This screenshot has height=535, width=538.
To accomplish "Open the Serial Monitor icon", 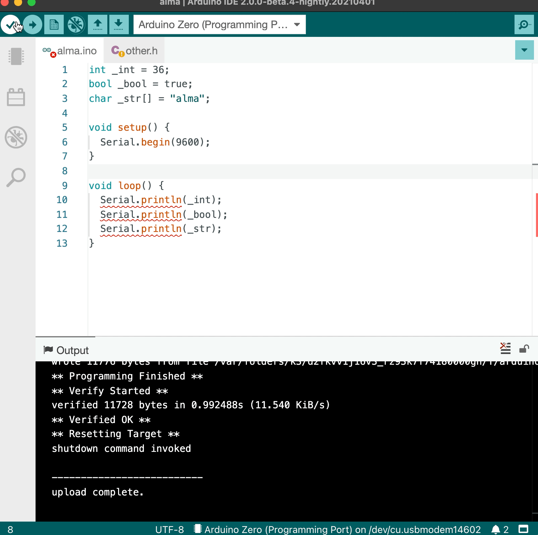I will [524, 24].
